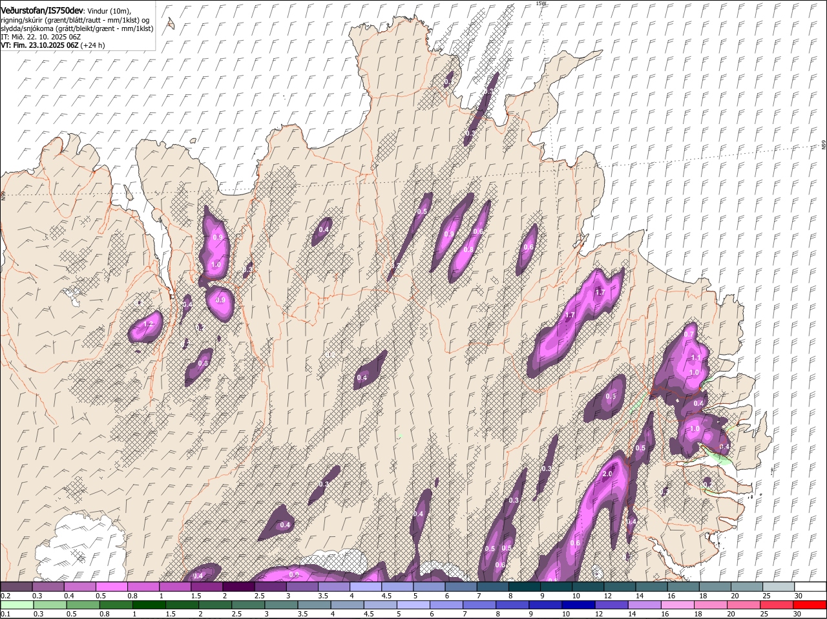The width and height of the screenshot is (827, 619).
Task: Click the 2.0 precipitation value on the map
Action: 607,474
